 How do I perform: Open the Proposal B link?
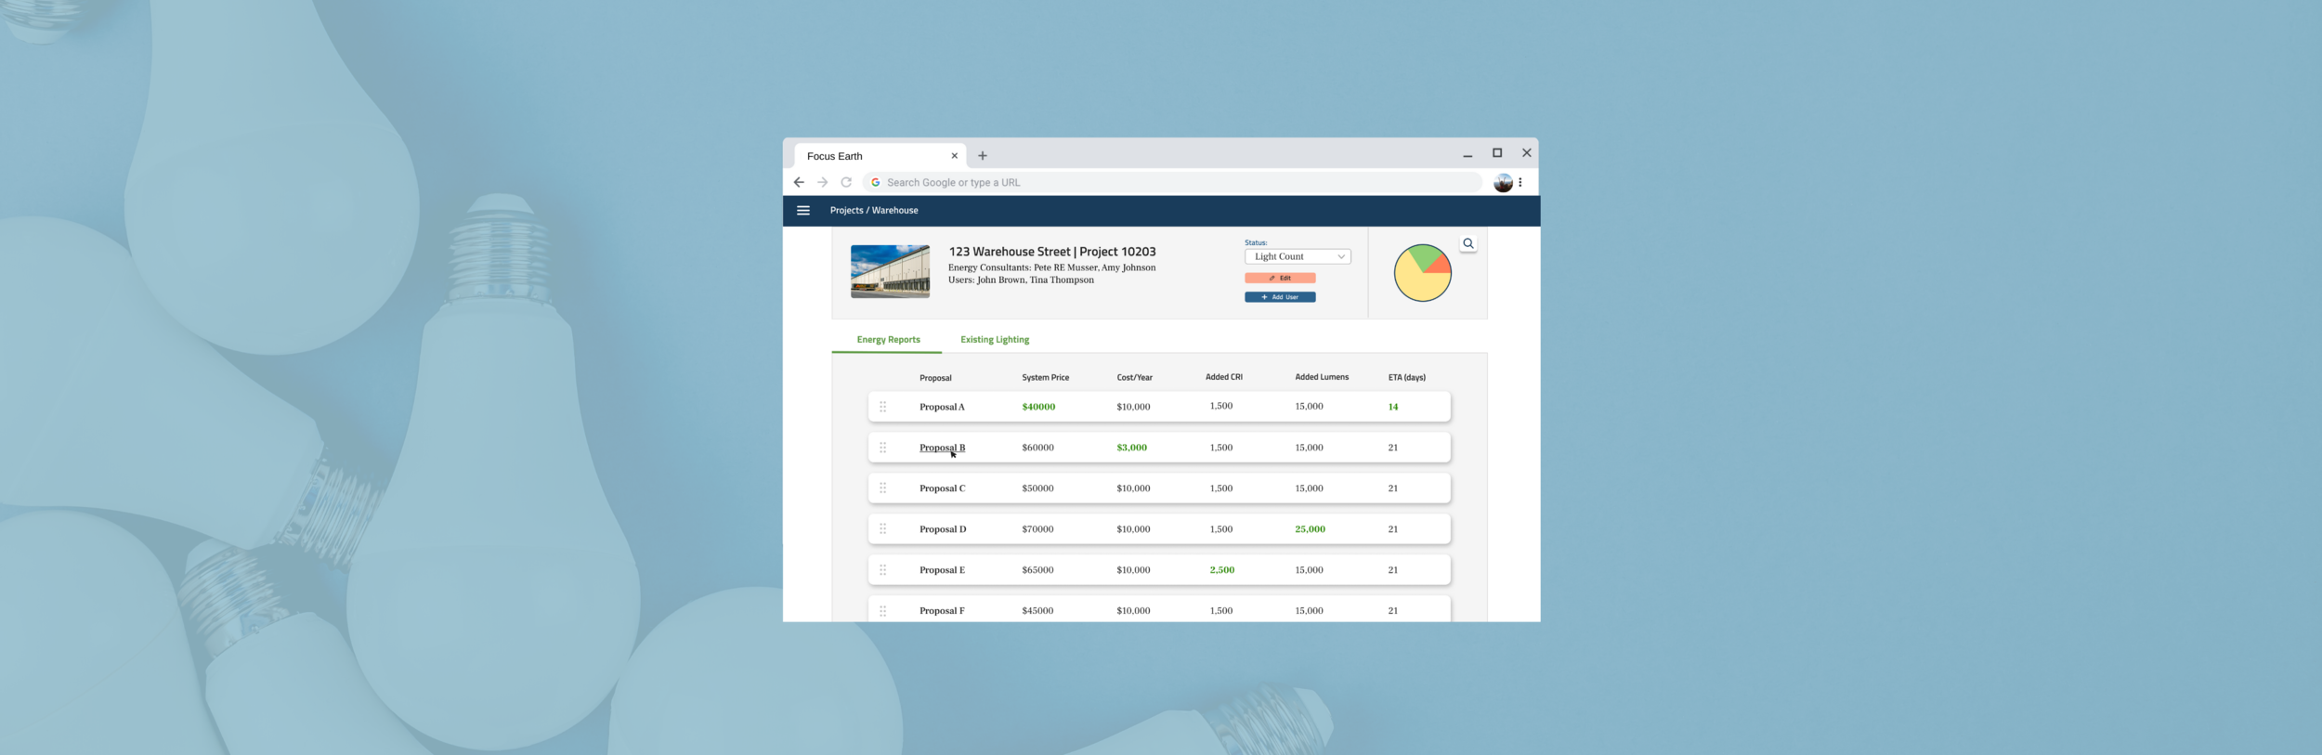coord(942,448)
